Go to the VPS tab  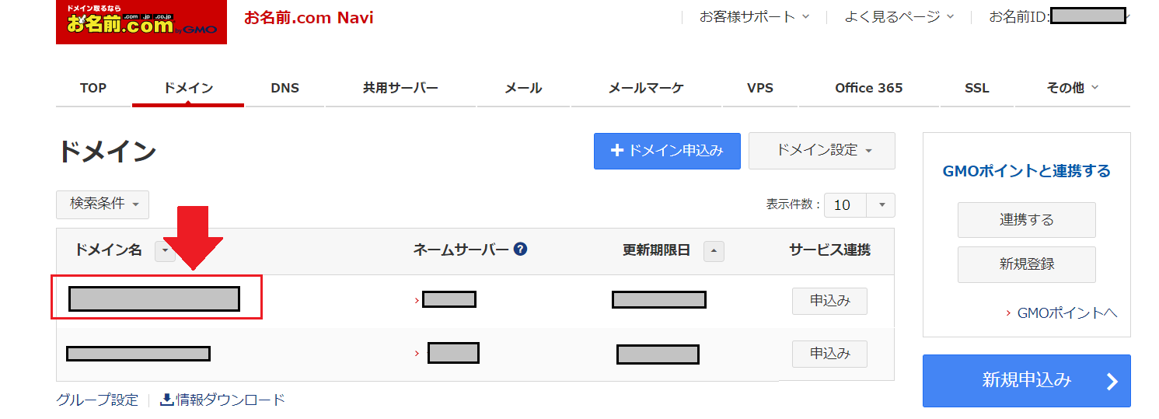click(759, 88)
